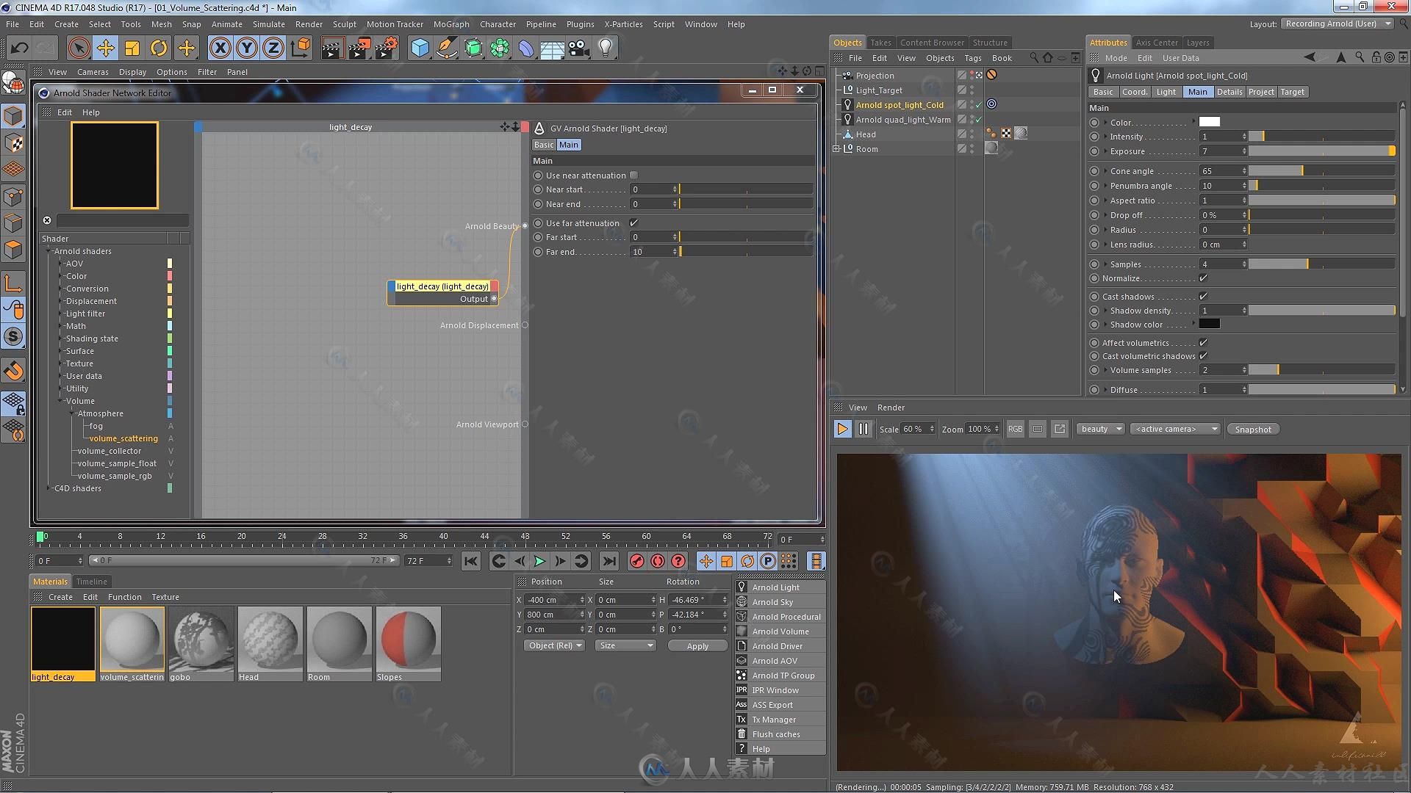
Task: Toggle X axis lock
Action: 220,48
